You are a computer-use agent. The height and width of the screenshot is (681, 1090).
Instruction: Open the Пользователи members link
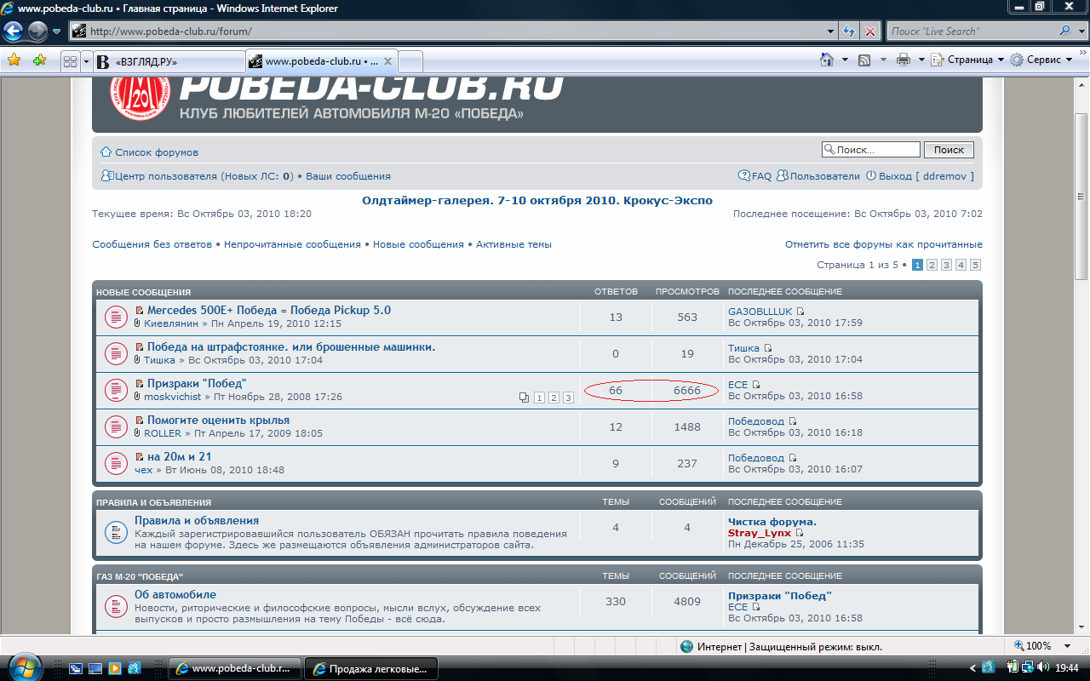pos(817,176)
